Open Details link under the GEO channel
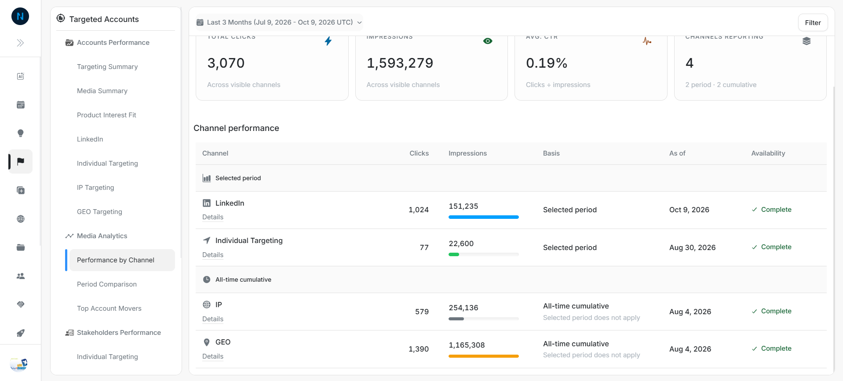 tap(213, 356)
